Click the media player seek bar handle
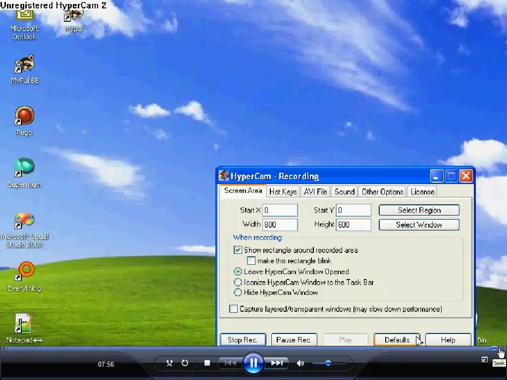This screenshot has width=507, height=380. 494,348
